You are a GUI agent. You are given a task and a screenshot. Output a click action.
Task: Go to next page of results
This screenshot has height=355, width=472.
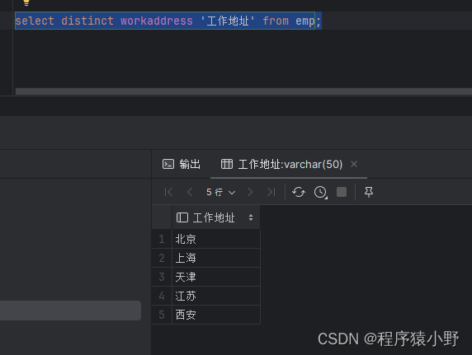(250, 192)
